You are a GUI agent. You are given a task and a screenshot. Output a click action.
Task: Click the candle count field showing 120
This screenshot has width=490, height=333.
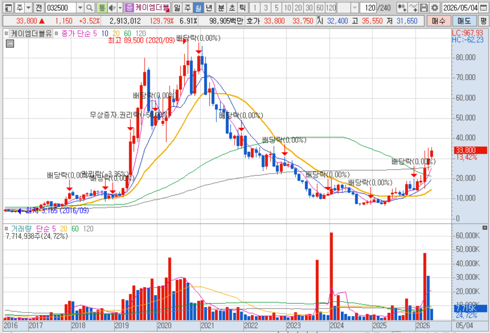click(x=368, y=8)
